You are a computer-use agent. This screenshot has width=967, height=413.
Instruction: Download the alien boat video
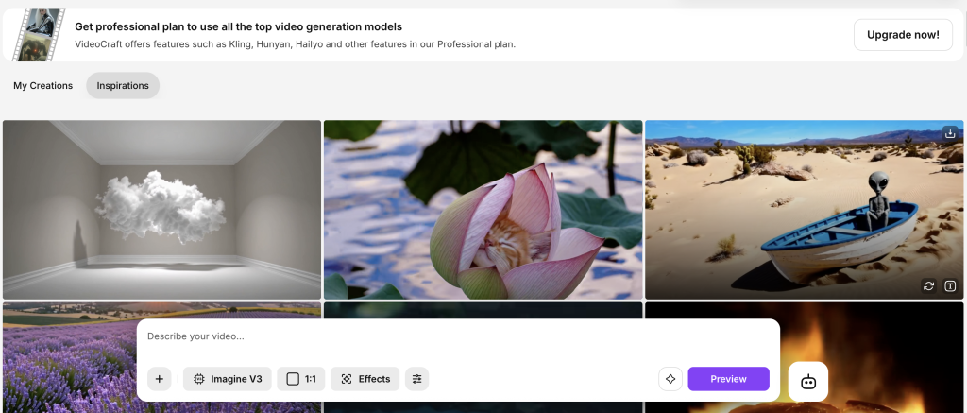pos(950,133)
